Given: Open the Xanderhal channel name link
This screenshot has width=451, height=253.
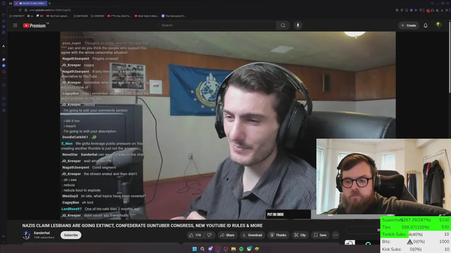Looking at the screenshot, I should pos(42,233).
